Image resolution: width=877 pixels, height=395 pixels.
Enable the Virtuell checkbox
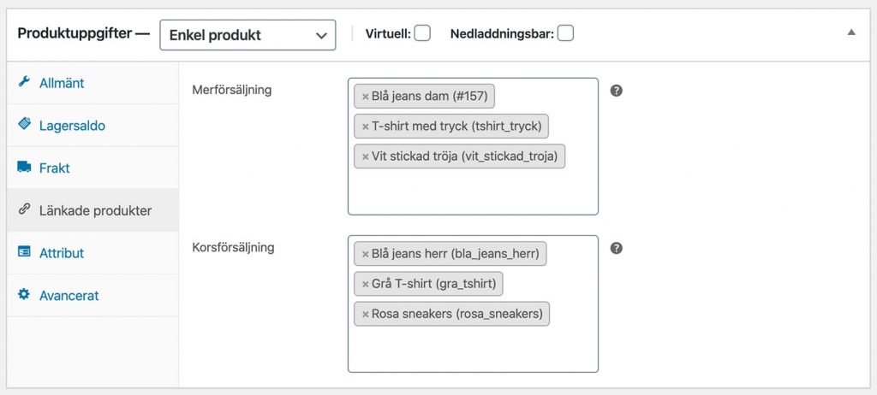coord(422,33)
